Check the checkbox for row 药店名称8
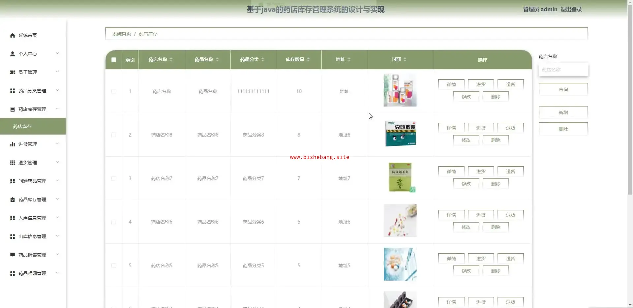633x308 pixels. pos(114,135)
